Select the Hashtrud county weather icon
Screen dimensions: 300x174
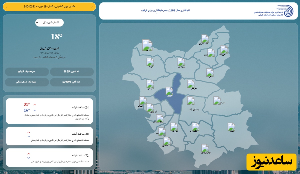click(195, 127)
